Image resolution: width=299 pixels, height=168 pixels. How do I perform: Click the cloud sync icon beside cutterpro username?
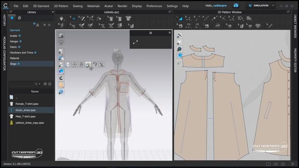click(236, 6)
